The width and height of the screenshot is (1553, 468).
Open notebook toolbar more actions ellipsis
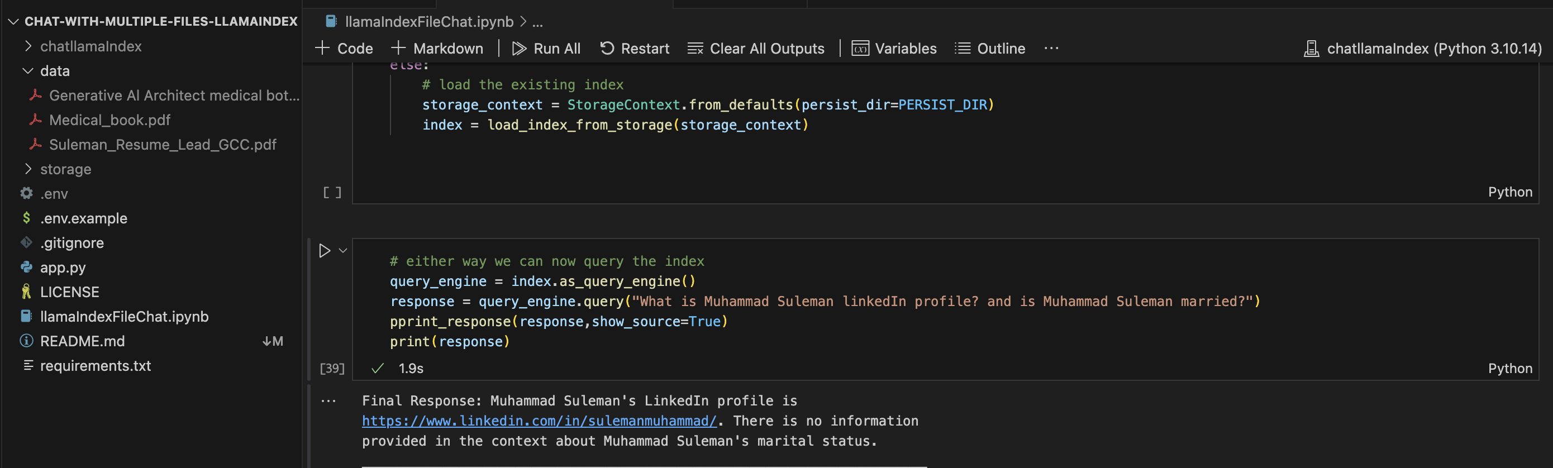click(x=1051, y=48)
